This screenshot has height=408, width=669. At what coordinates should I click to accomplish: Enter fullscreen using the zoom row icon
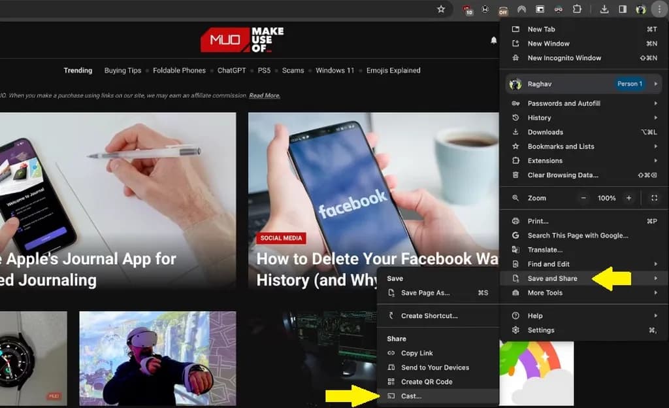(654, 198)
